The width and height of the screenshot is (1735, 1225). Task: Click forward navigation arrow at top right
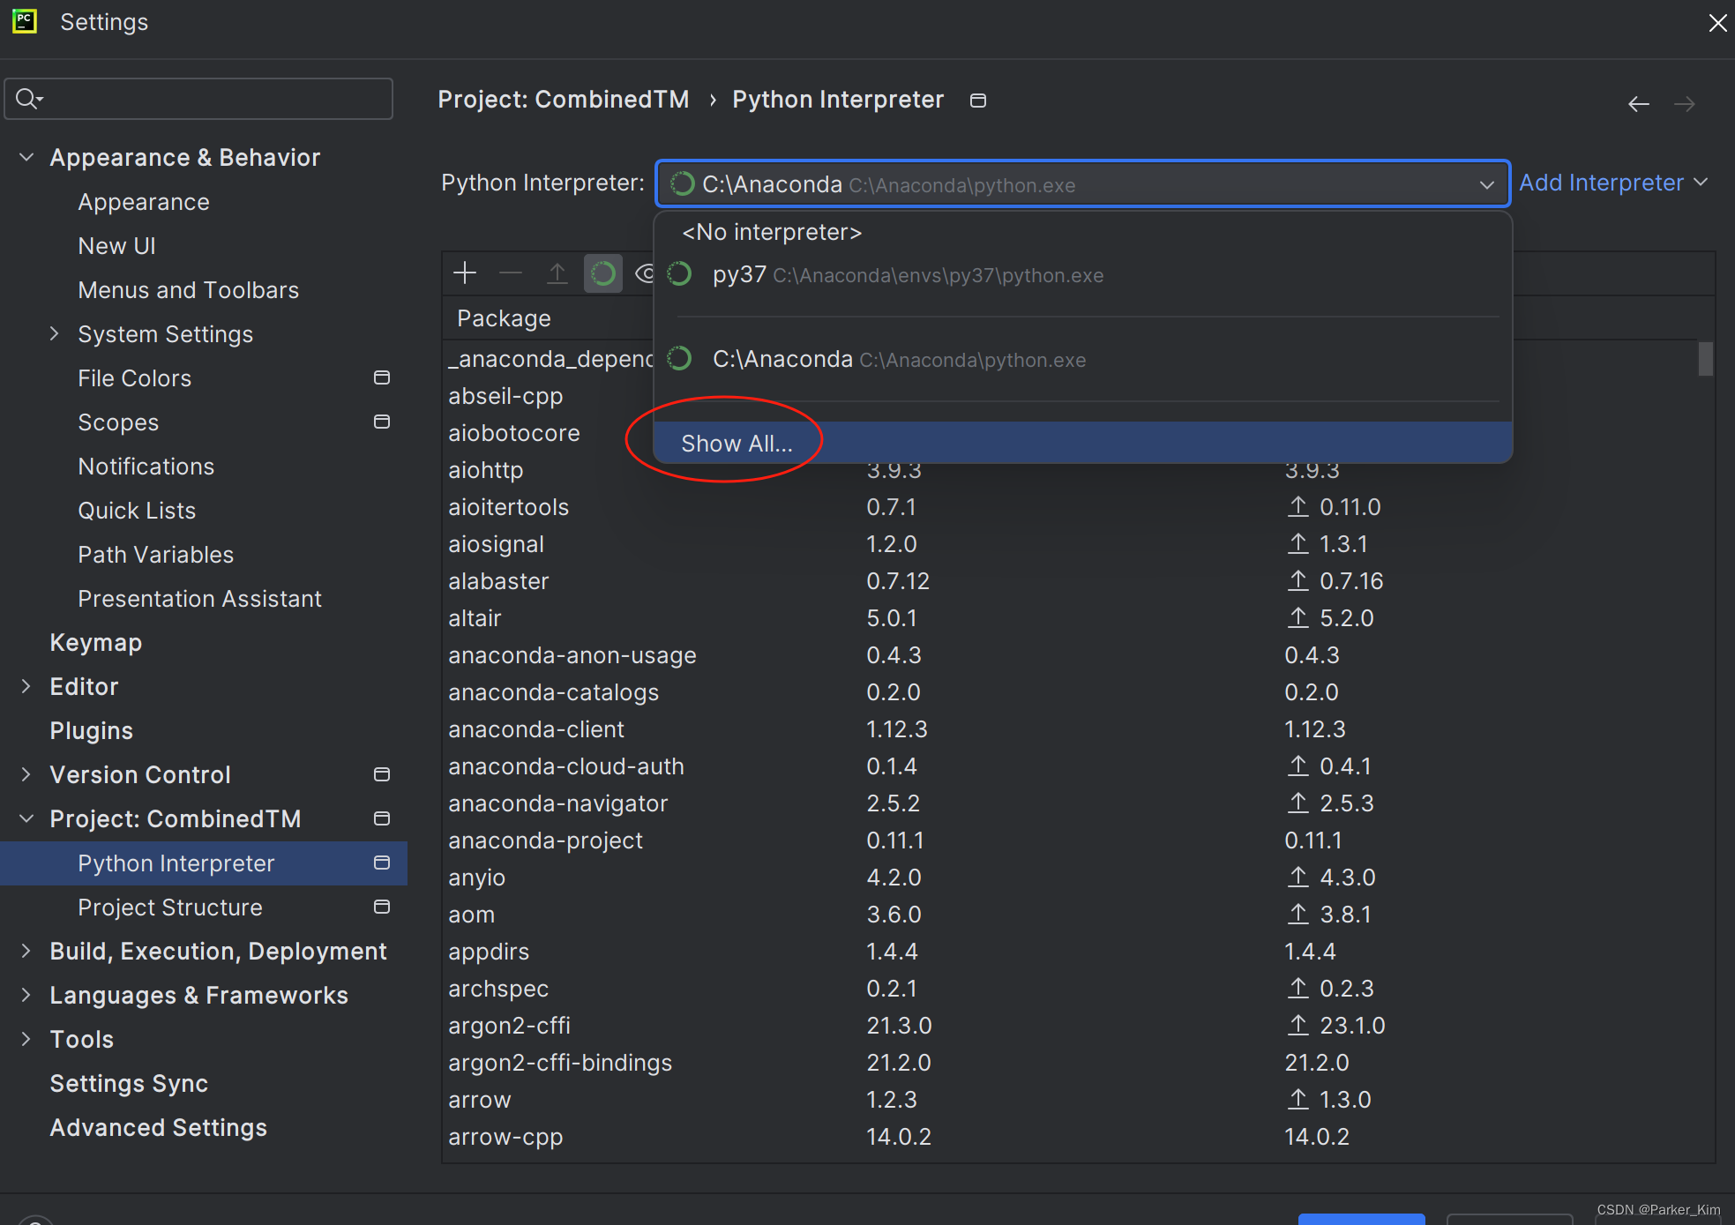coord(1685,103)
